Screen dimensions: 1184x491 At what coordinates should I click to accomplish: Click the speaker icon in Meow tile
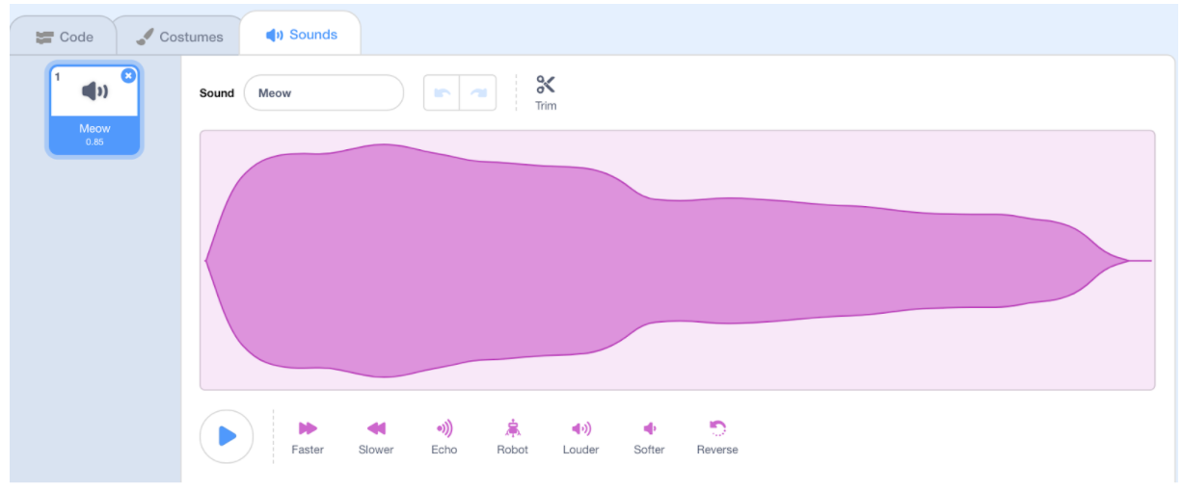94,91
